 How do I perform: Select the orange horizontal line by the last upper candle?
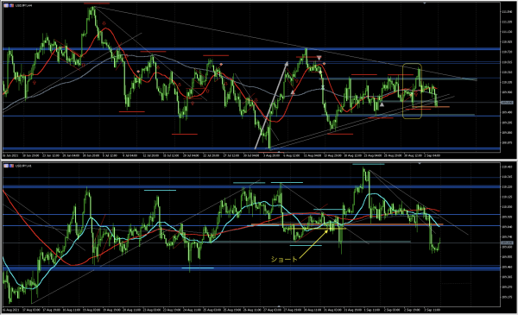431,107
